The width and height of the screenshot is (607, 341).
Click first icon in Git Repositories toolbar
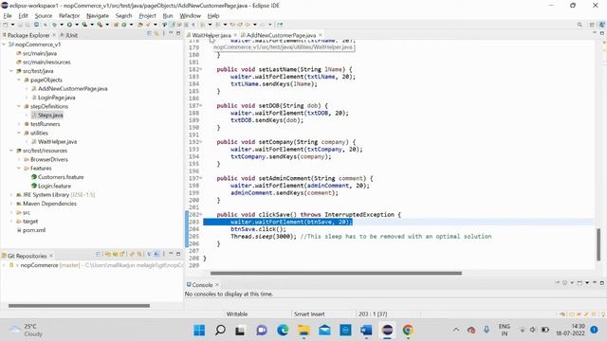98,254
